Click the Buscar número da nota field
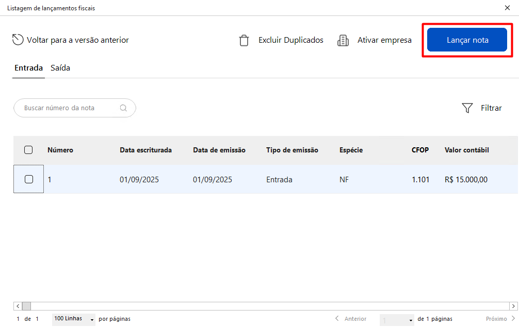Viewport: 519px width, 327px height. pyautogui.click(x=75, y=108)
